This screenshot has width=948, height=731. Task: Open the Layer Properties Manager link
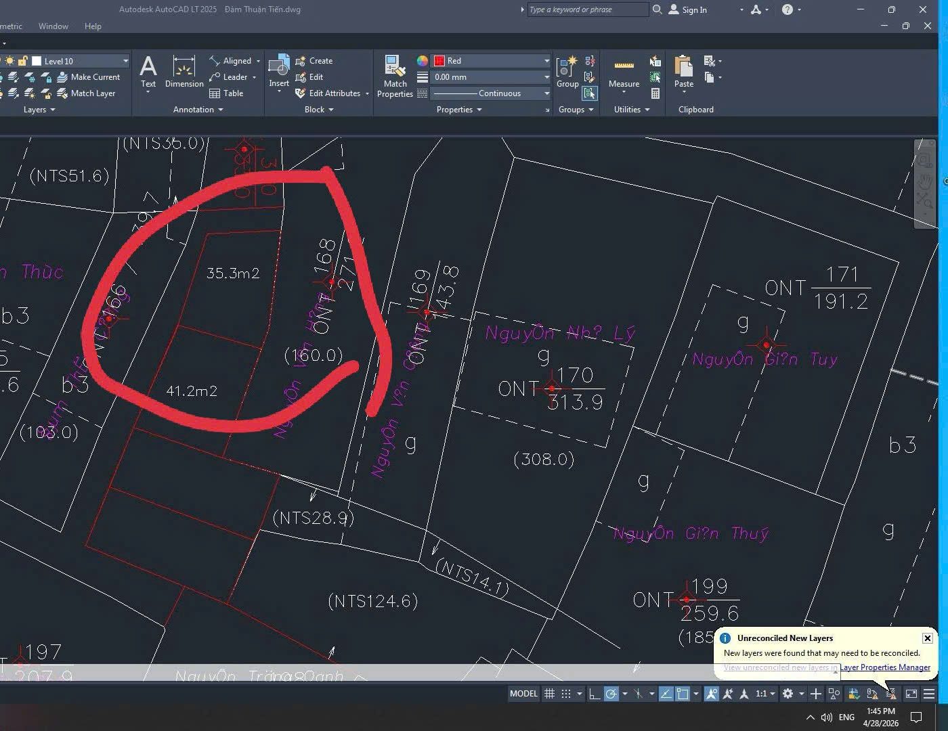[885, 667]
